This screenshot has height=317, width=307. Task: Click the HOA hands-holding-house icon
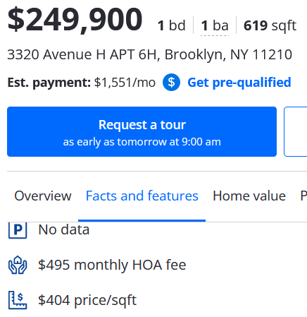pos(18,265)
